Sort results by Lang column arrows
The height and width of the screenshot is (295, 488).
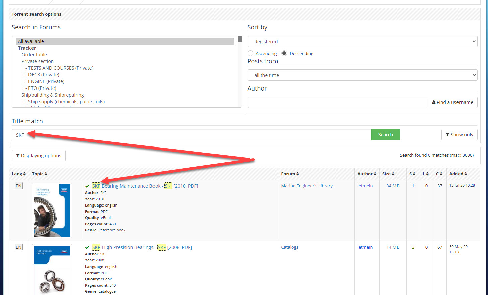point(24,174)
